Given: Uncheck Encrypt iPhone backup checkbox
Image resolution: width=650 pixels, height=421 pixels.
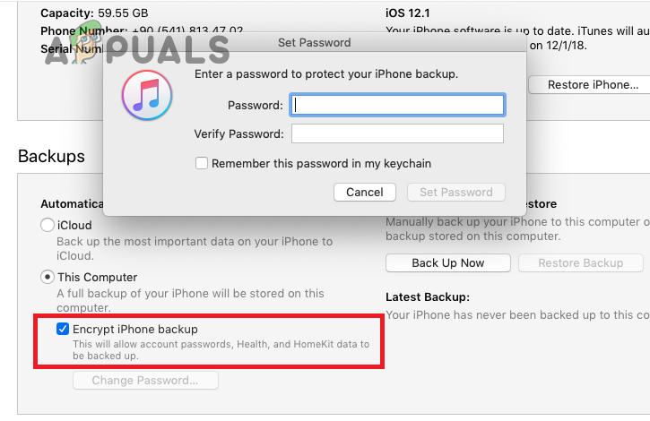Looking at the screenshot, I should (x=63, y=329).
